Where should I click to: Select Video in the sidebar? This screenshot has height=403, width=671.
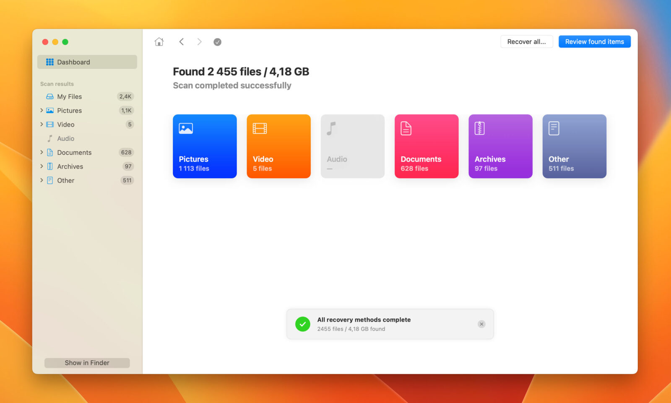pos(65,124)
